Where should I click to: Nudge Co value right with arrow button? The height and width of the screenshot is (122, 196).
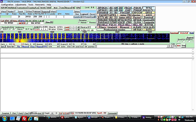46,29
